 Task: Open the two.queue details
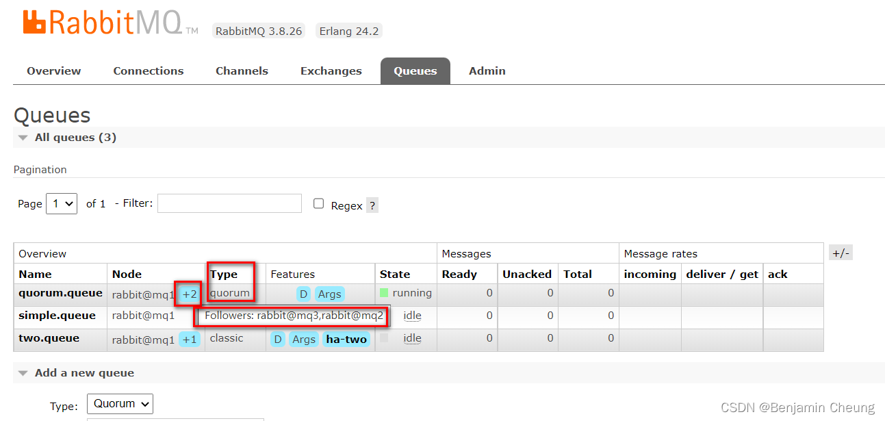coord(49,338)
